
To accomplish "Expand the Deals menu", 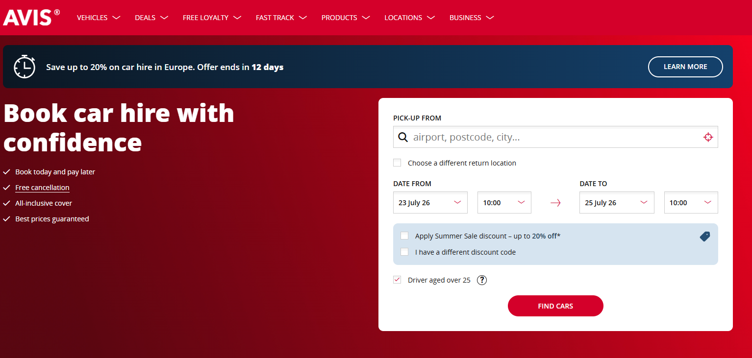I will pos(151,18).
